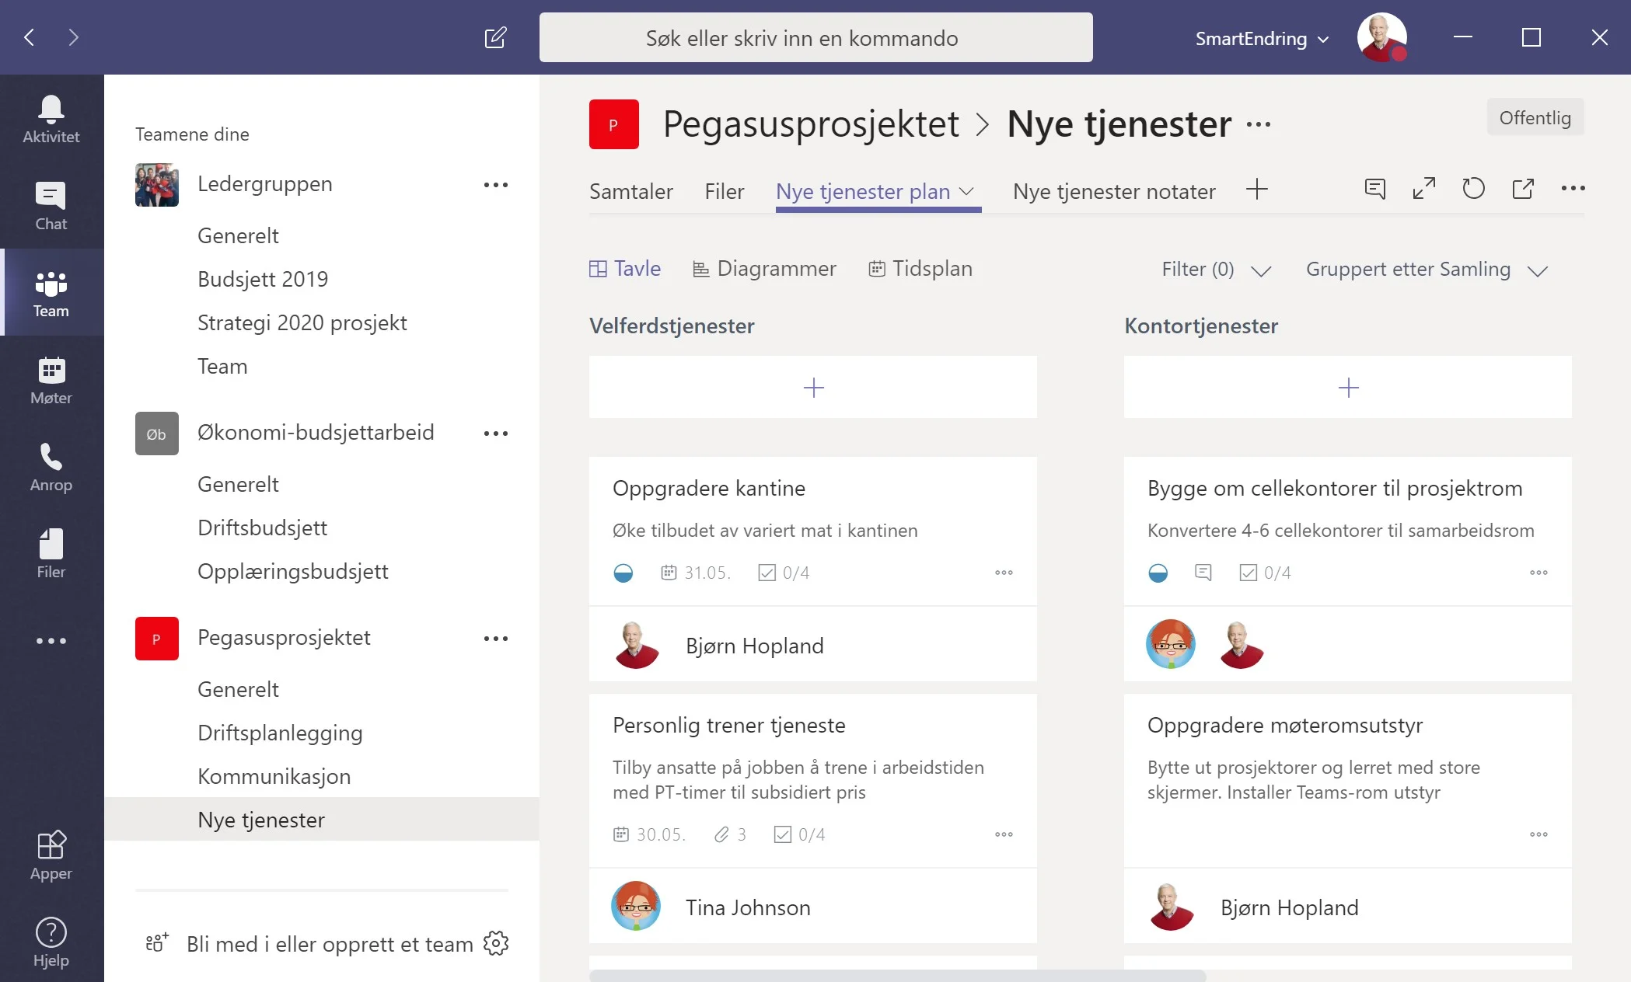Viewport: 1631px width, 982px height.
Task: Click the search command box
Action: (x=815, y=37)
